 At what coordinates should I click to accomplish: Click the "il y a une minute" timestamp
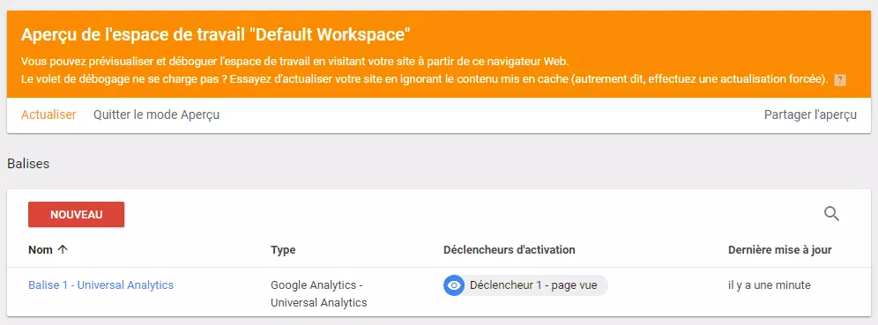click(769, 284)
